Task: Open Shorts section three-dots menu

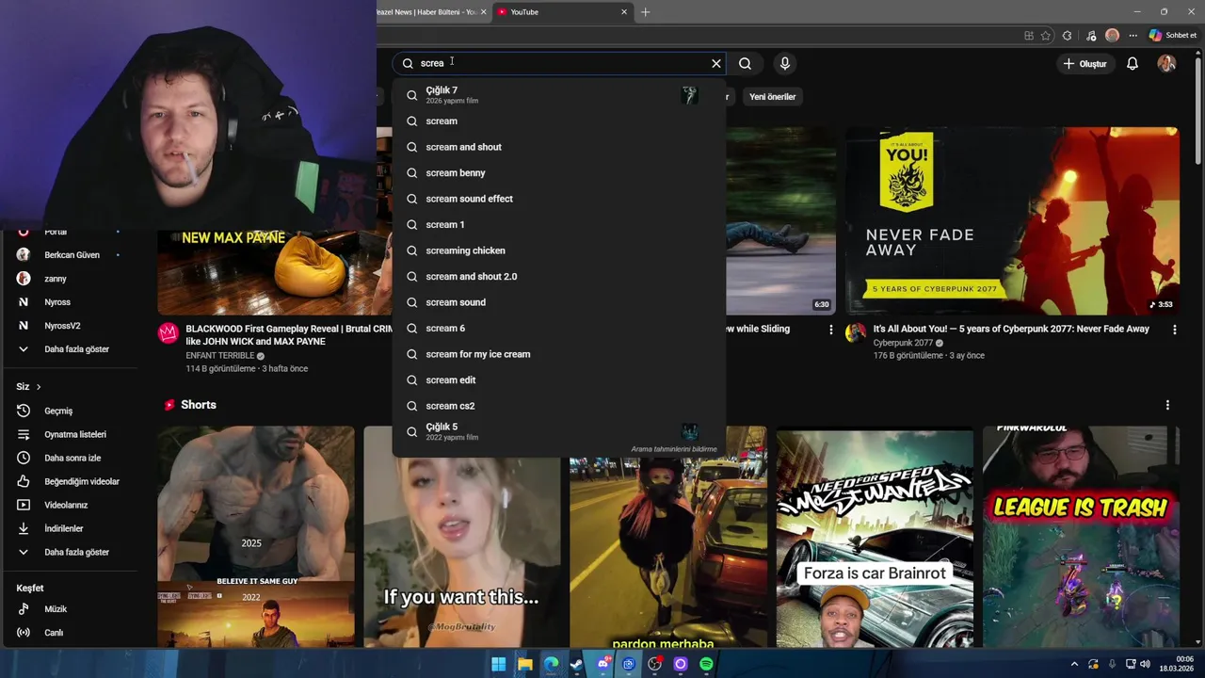Action: click(x=1167, y=405)
